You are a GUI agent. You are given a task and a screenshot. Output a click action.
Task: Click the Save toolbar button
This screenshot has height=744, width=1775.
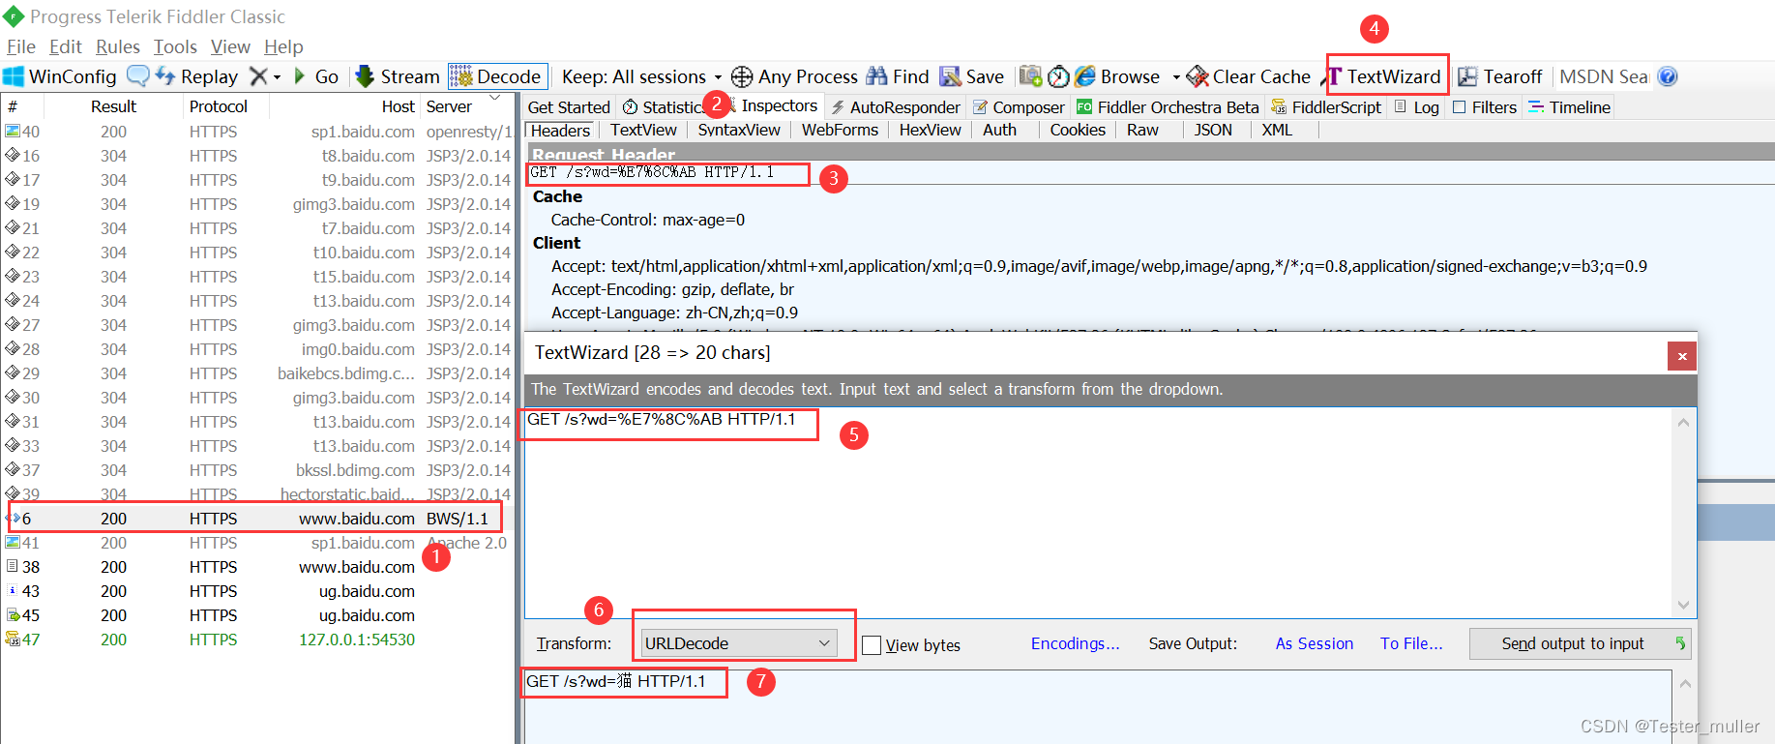(972, 76)
